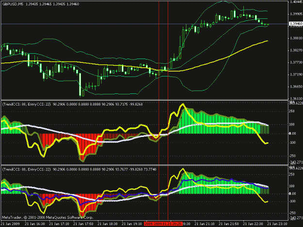Click the 21 Jan 18:30 time label
Screen dimensions: 303x227
point(108,224)
